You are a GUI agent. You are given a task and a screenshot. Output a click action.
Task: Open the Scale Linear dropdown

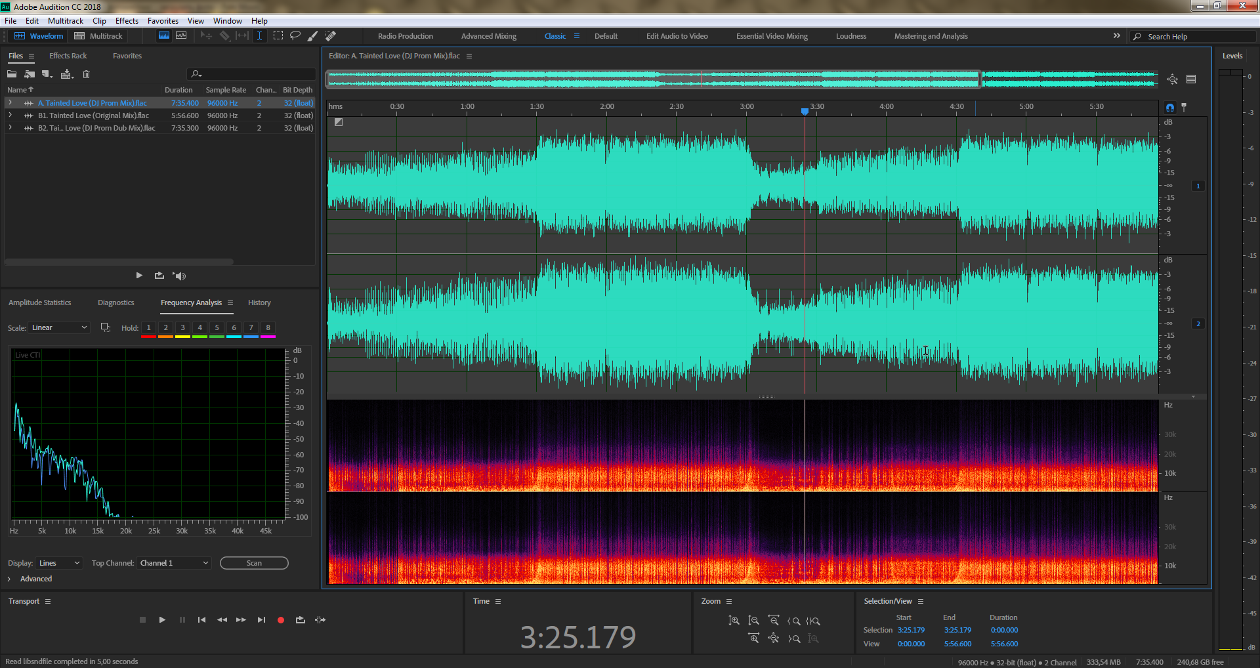tap(59, 327)
